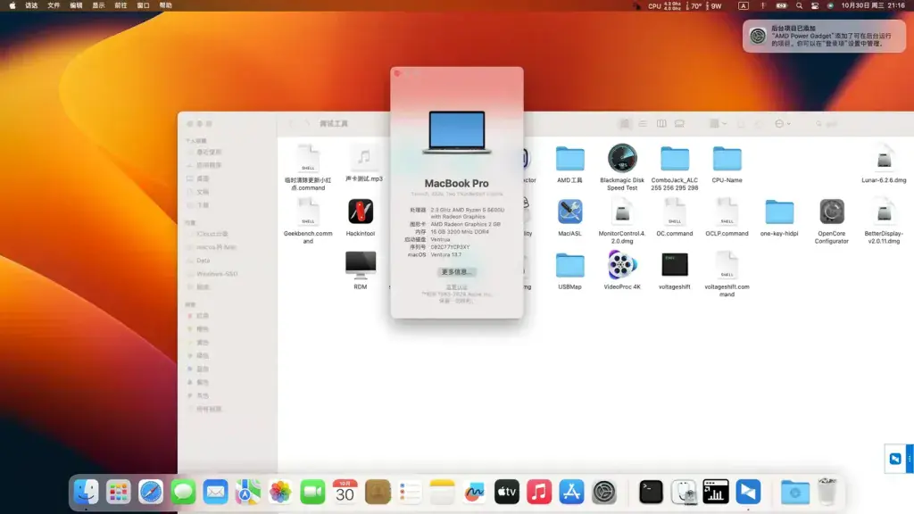Open the Finder group-by dropdown
The image size is (914, 514).
point(718,123)
